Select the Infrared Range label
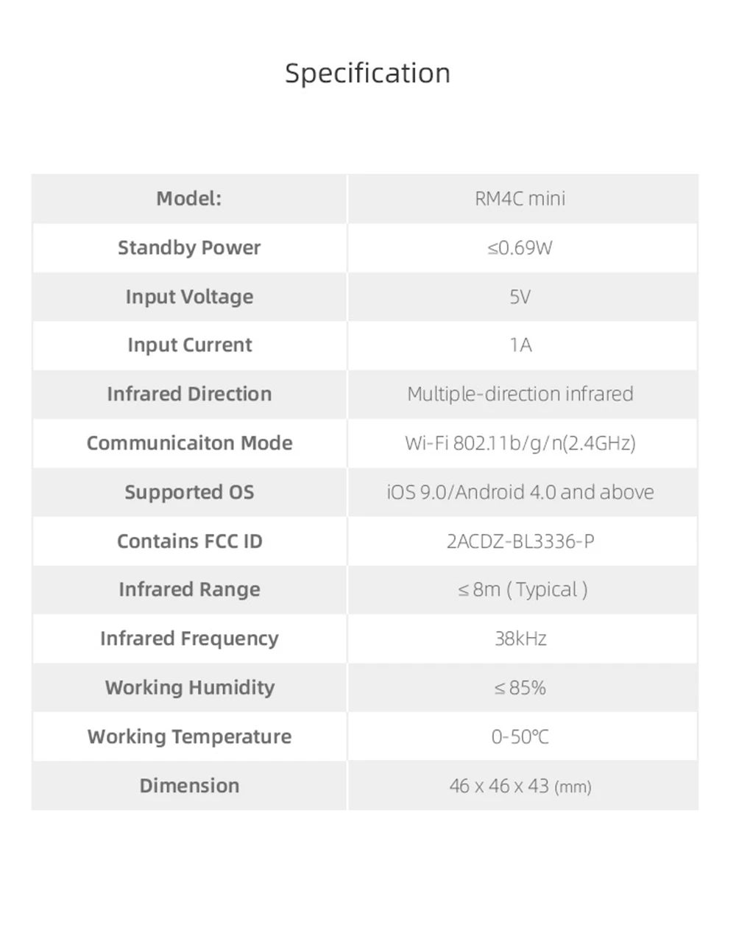 tap(189, 589)
